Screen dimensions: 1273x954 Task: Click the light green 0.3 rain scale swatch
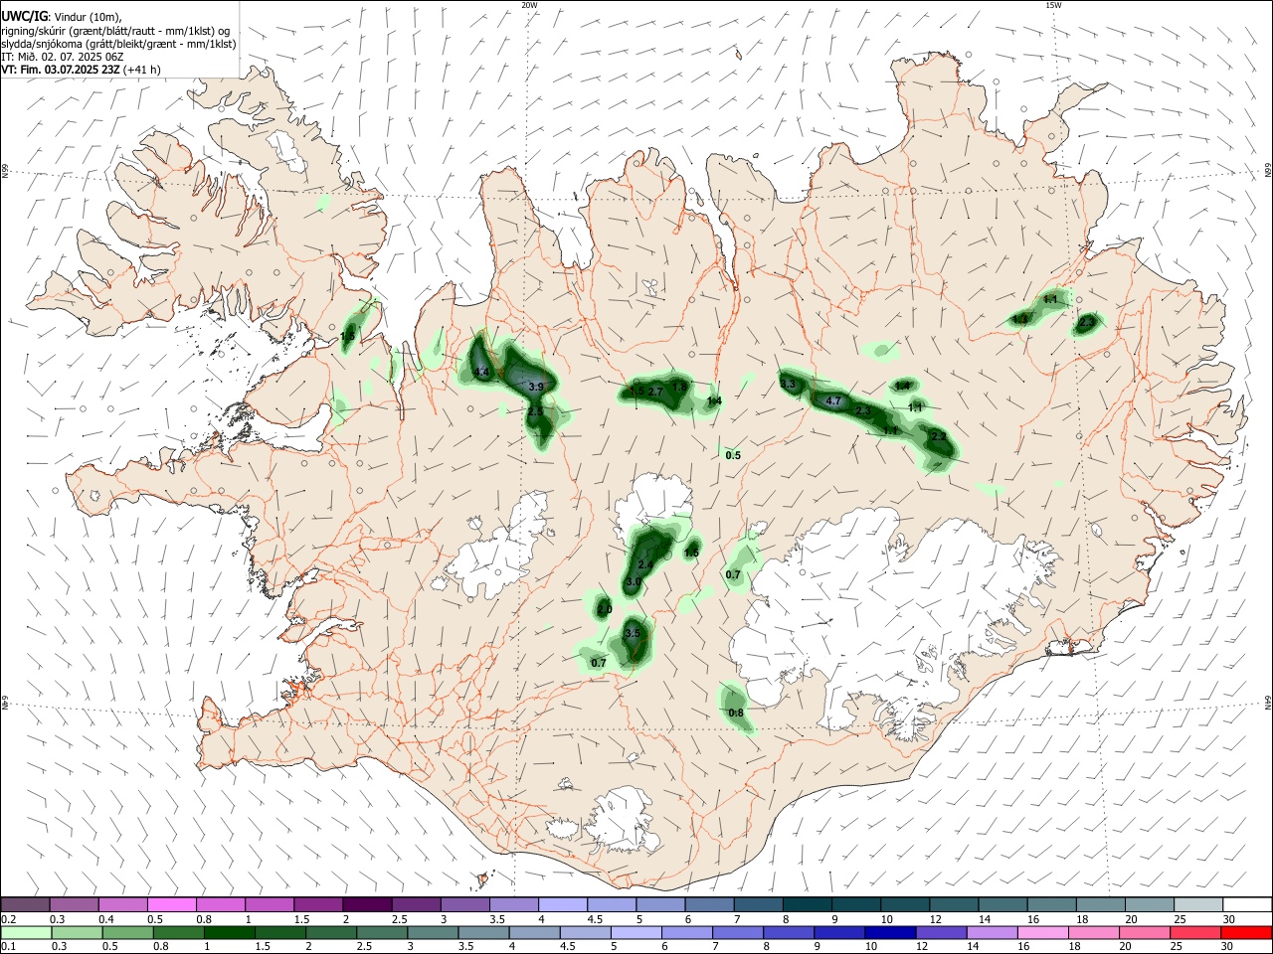click(x=77, y=932)
